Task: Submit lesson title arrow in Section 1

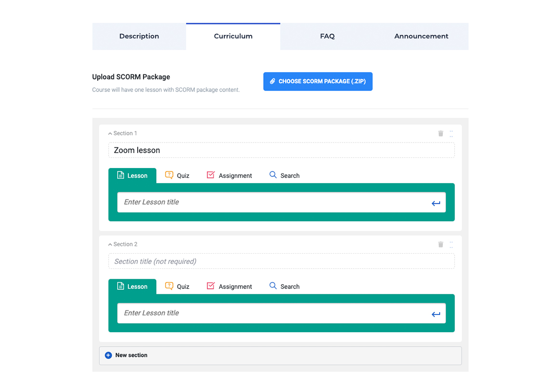Action: coord(436,203)
